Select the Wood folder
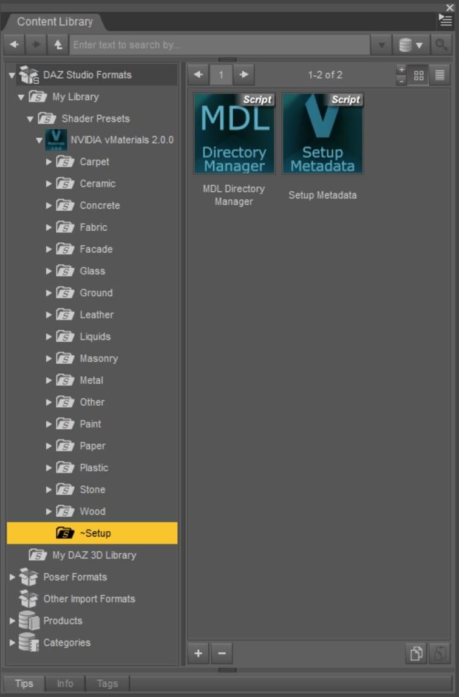The width and height of the screenshot is (459, 697). coord(92,511)
